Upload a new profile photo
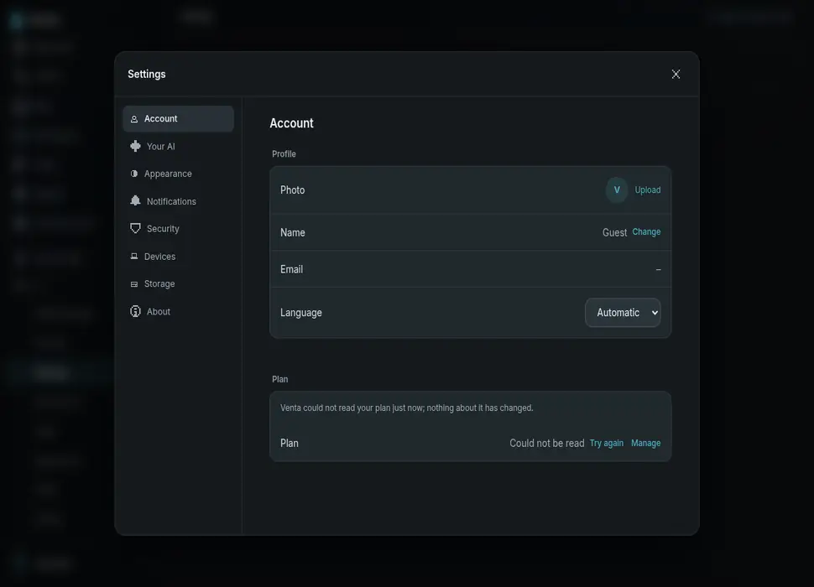Viewport: 814px width, 587px height. click(647, 190)
